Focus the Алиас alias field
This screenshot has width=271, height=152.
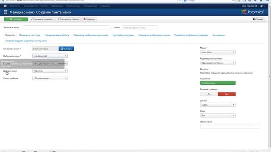(x=140, y=27)
